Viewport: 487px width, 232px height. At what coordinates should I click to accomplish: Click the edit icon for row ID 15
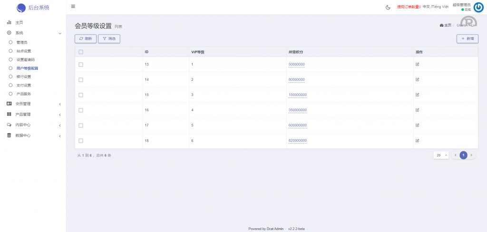[x=418, y=95]
